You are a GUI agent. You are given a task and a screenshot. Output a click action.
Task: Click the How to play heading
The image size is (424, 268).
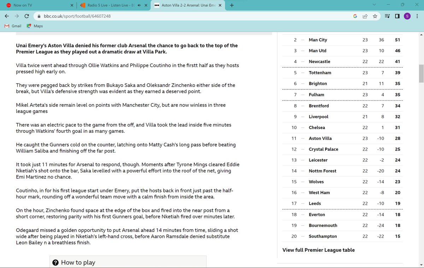(x=78, y=262)
